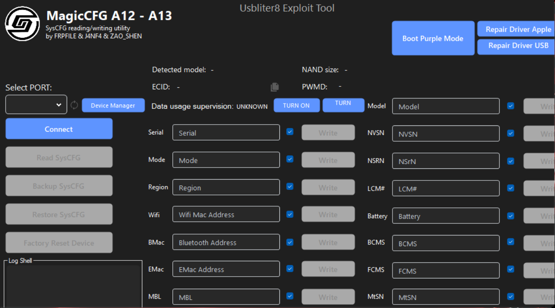555x308 pixels.
Task: Open Device Manager
Action: pos(113,105)
